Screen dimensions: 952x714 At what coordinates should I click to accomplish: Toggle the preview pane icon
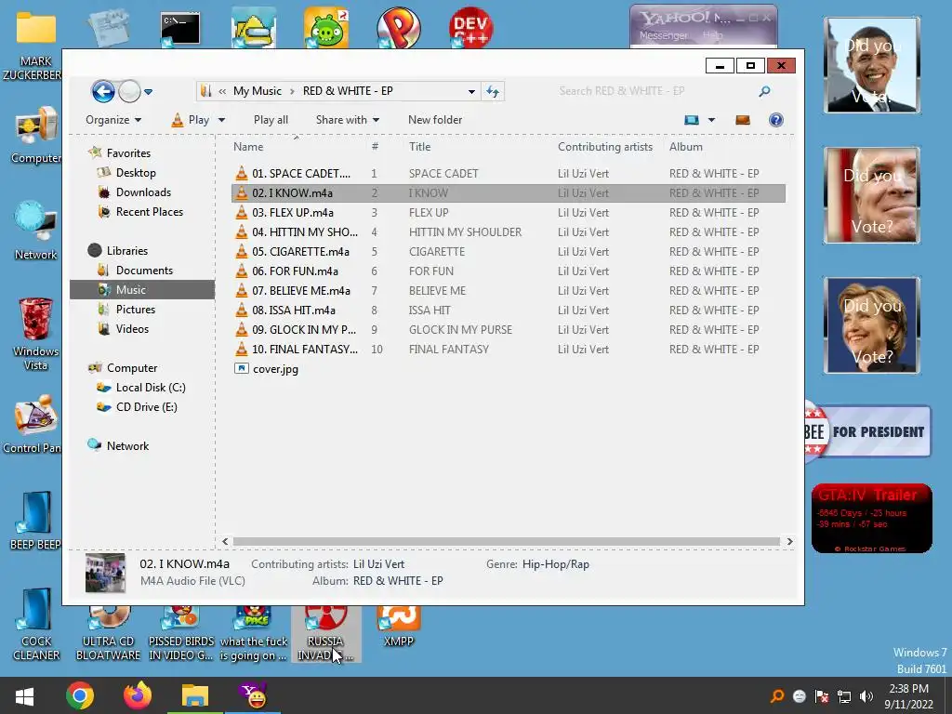point(743,120)
